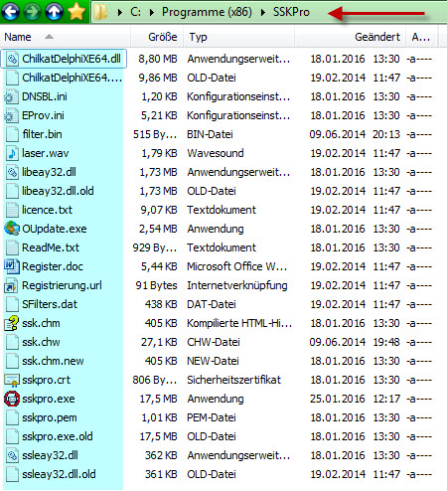Click the laser.wav audio icon
The height and width of the screenshot is (491, 447).
12,153
